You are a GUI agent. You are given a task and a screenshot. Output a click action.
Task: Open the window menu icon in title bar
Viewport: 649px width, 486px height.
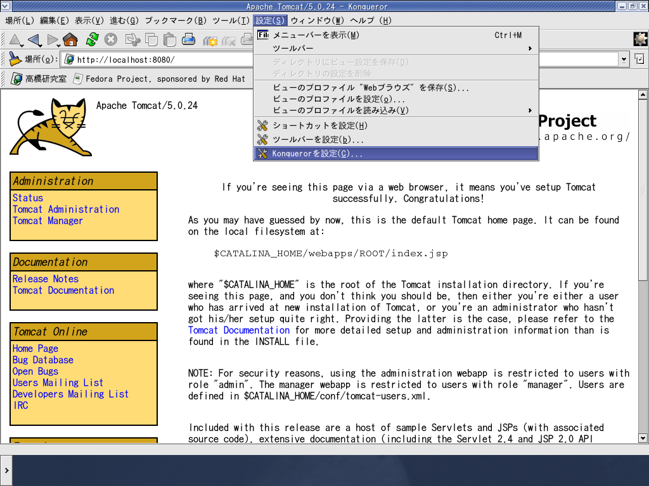(5, 6)
